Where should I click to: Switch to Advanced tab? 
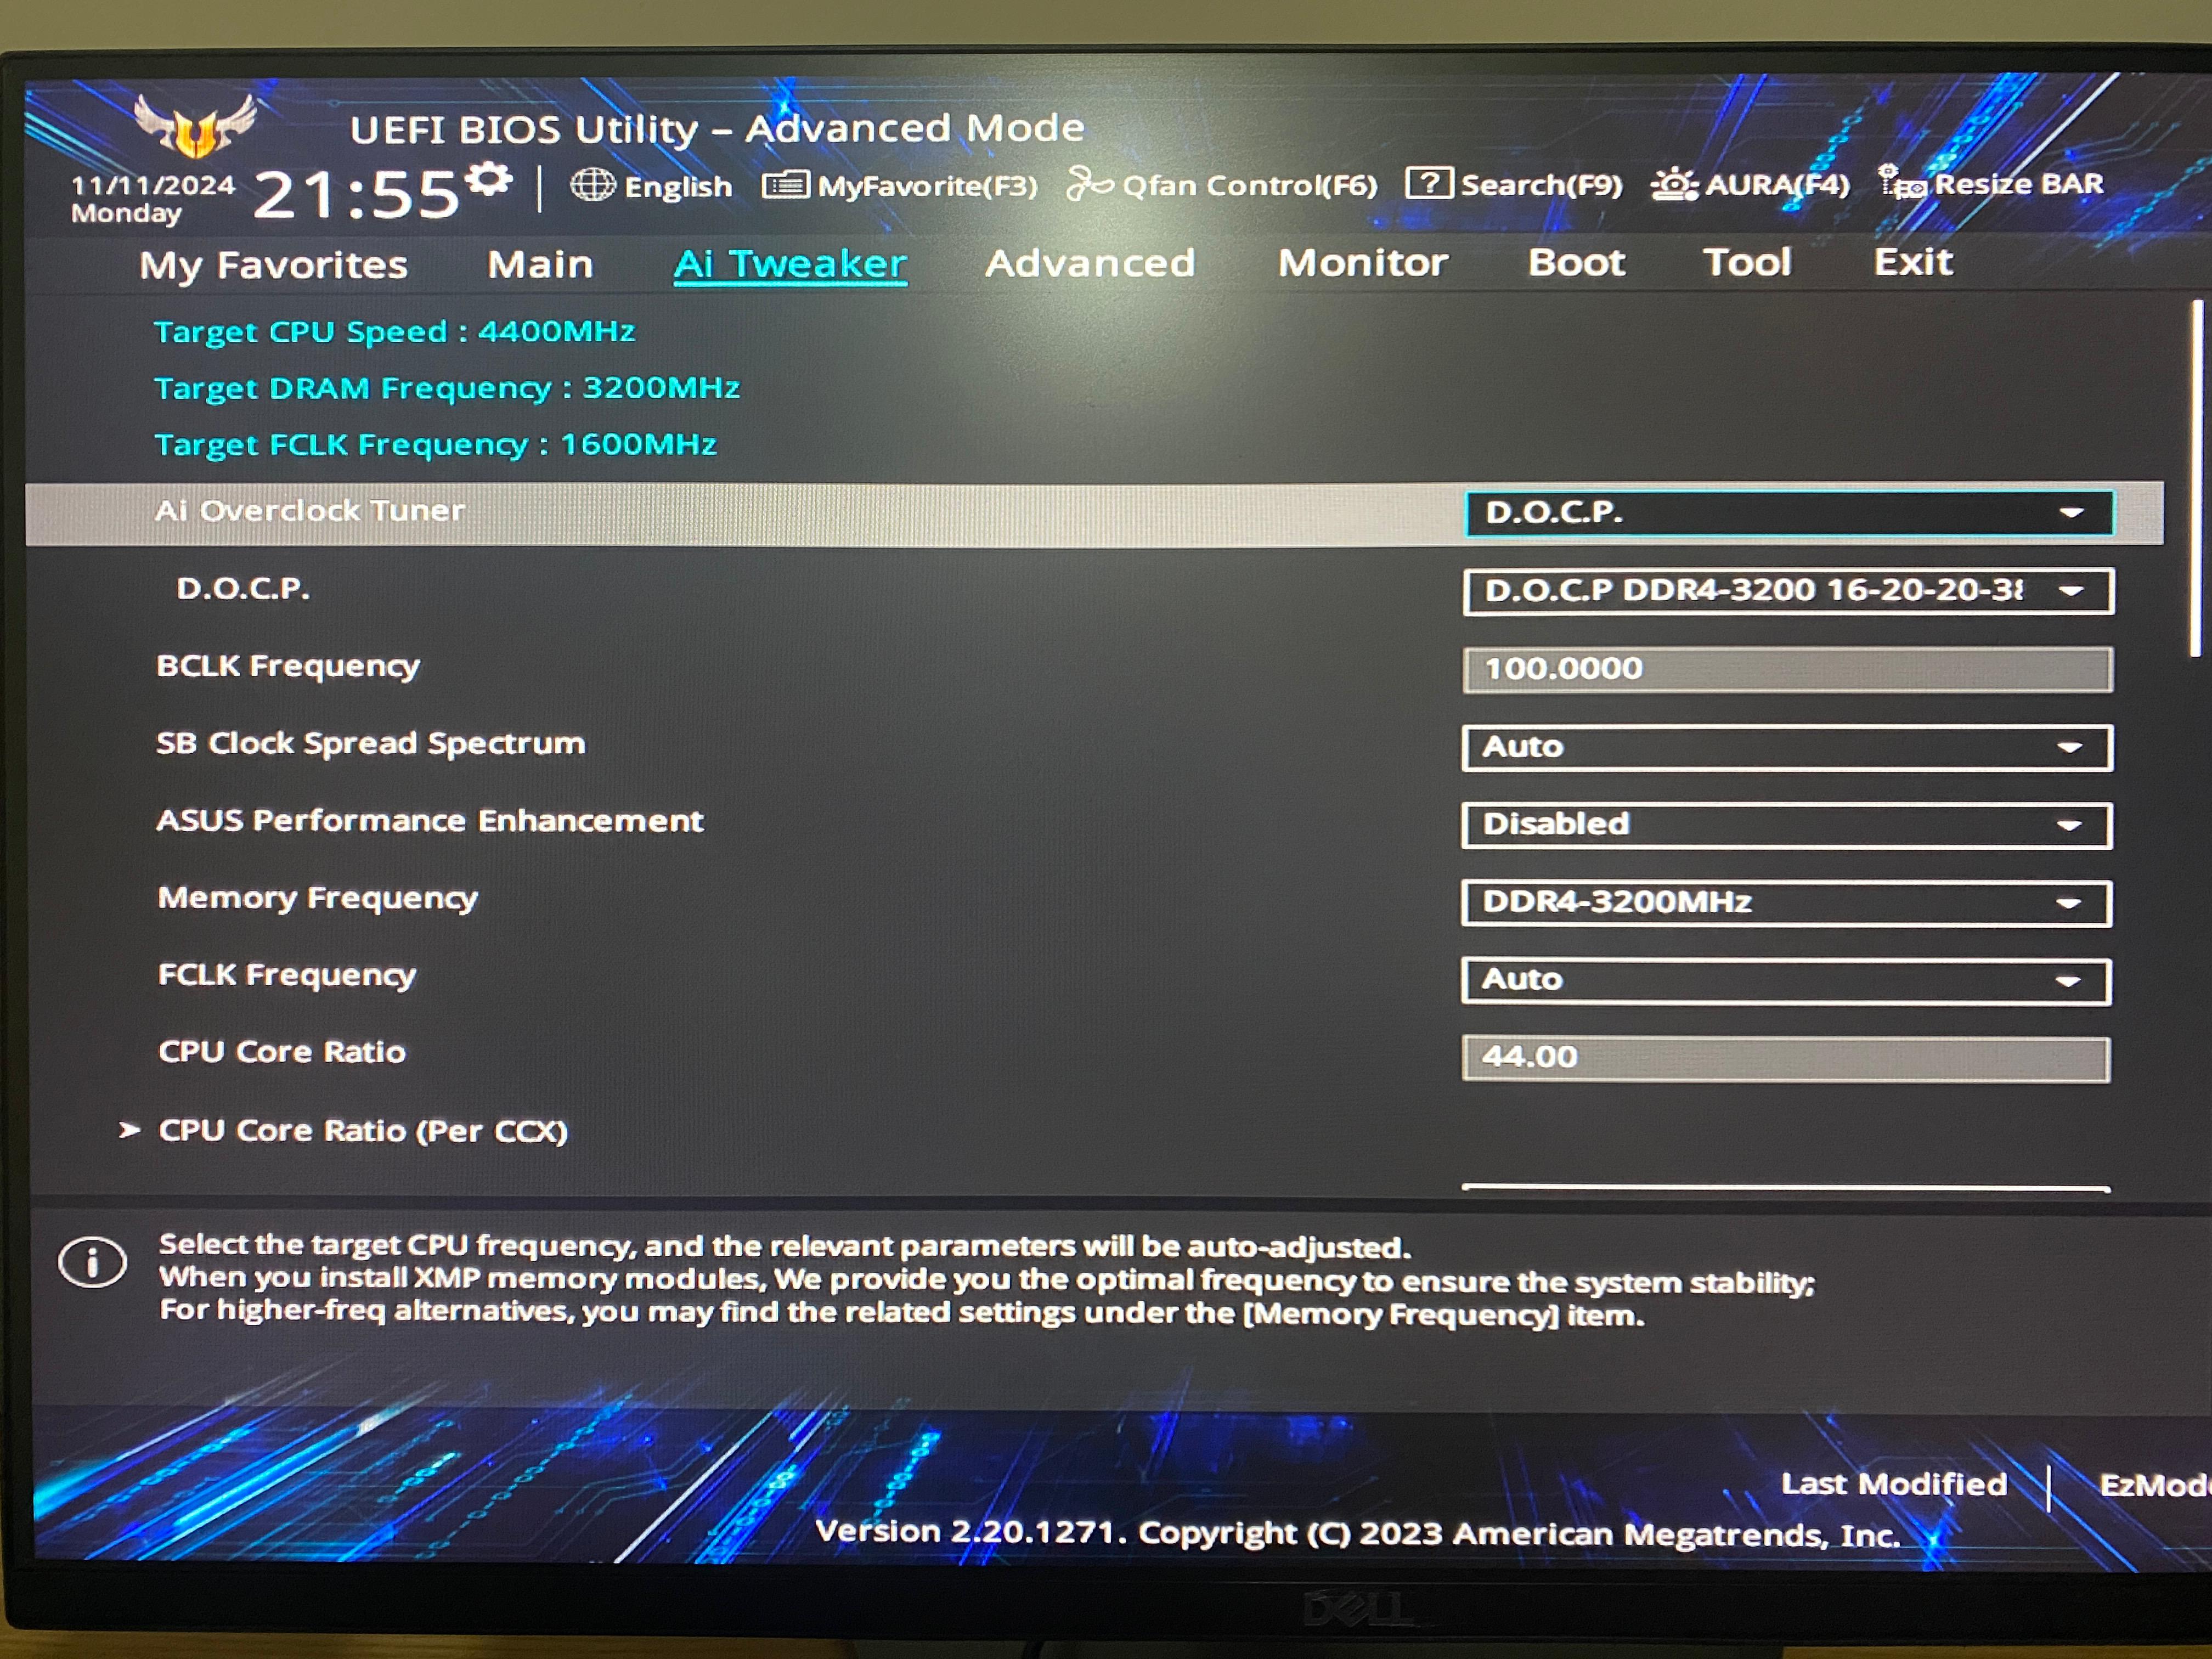(1090, 263)
